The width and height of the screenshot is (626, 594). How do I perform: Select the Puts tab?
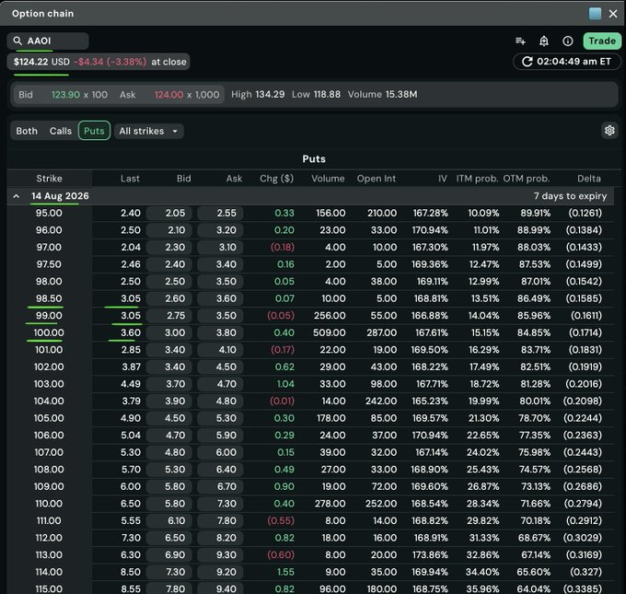pyautogui.click(x=94, y=131)
